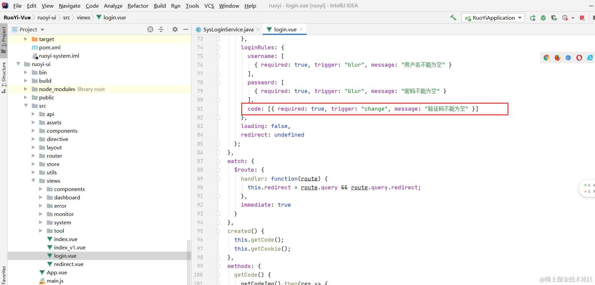Open the VCS menu
Viewport: 595px width, 285px height.
tap(209, 6)
